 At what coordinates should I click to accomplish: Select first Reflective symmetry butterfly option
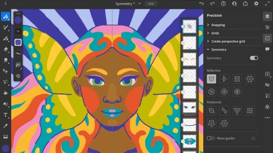point(211,79)
